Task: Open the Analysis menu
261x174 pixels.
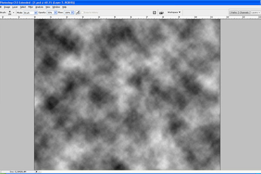Action: (x=39, y=7)
